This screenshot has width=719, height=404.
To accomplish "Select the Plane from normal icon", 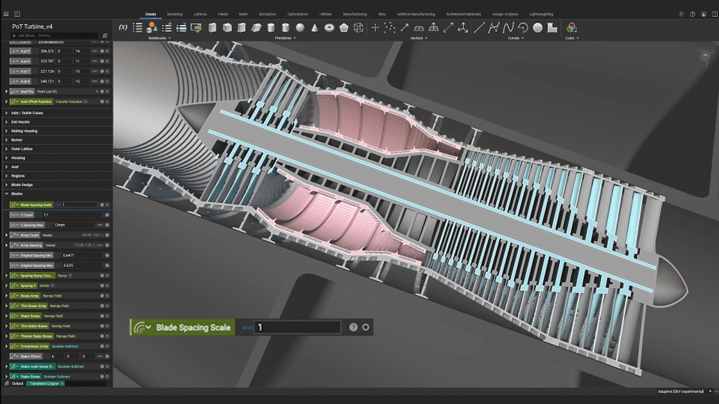I will click(x=433, y=28).
